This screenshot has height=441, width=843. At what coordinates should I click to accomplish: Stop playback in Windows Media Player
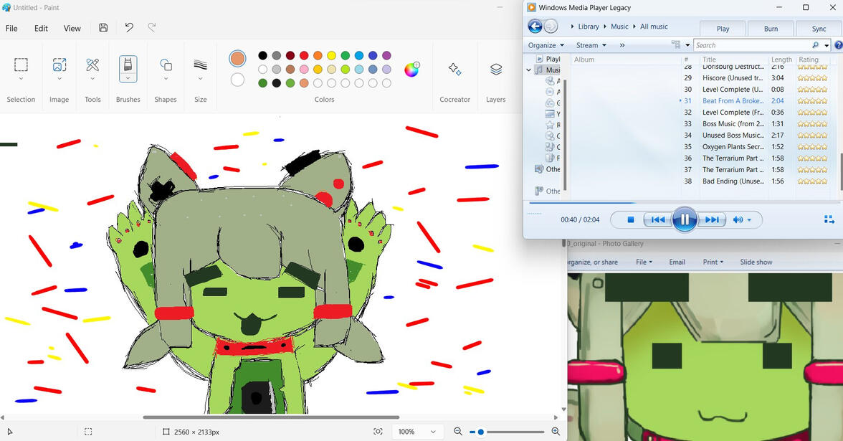click(x=631, y=220)
